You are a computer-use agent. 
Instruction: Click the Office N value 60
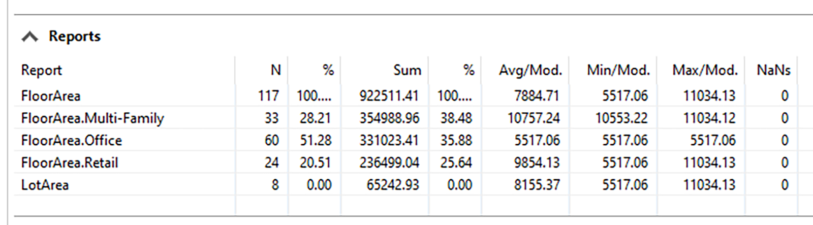click(271, 140)
